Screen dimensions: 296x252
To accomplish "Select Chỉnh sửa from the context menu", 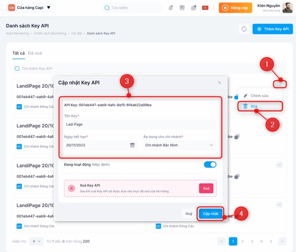I will click(259, 96).
